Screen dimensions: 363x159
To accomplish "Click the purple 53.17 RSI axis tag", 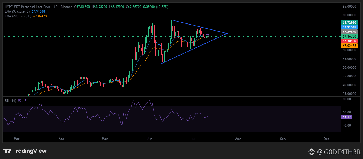I will tap(347, 117).
